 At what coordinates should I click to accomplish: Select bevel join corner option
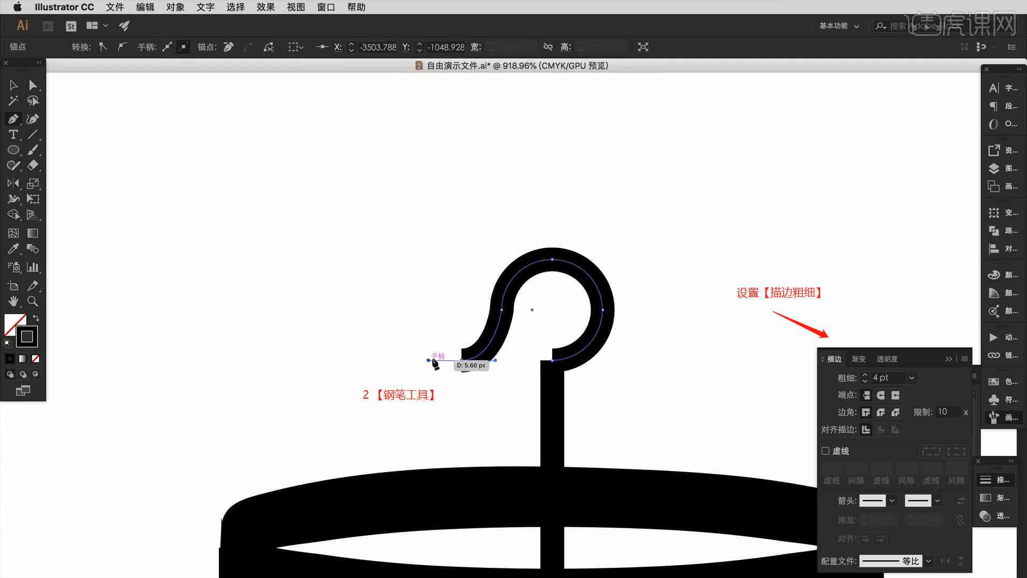click(895, 412)
